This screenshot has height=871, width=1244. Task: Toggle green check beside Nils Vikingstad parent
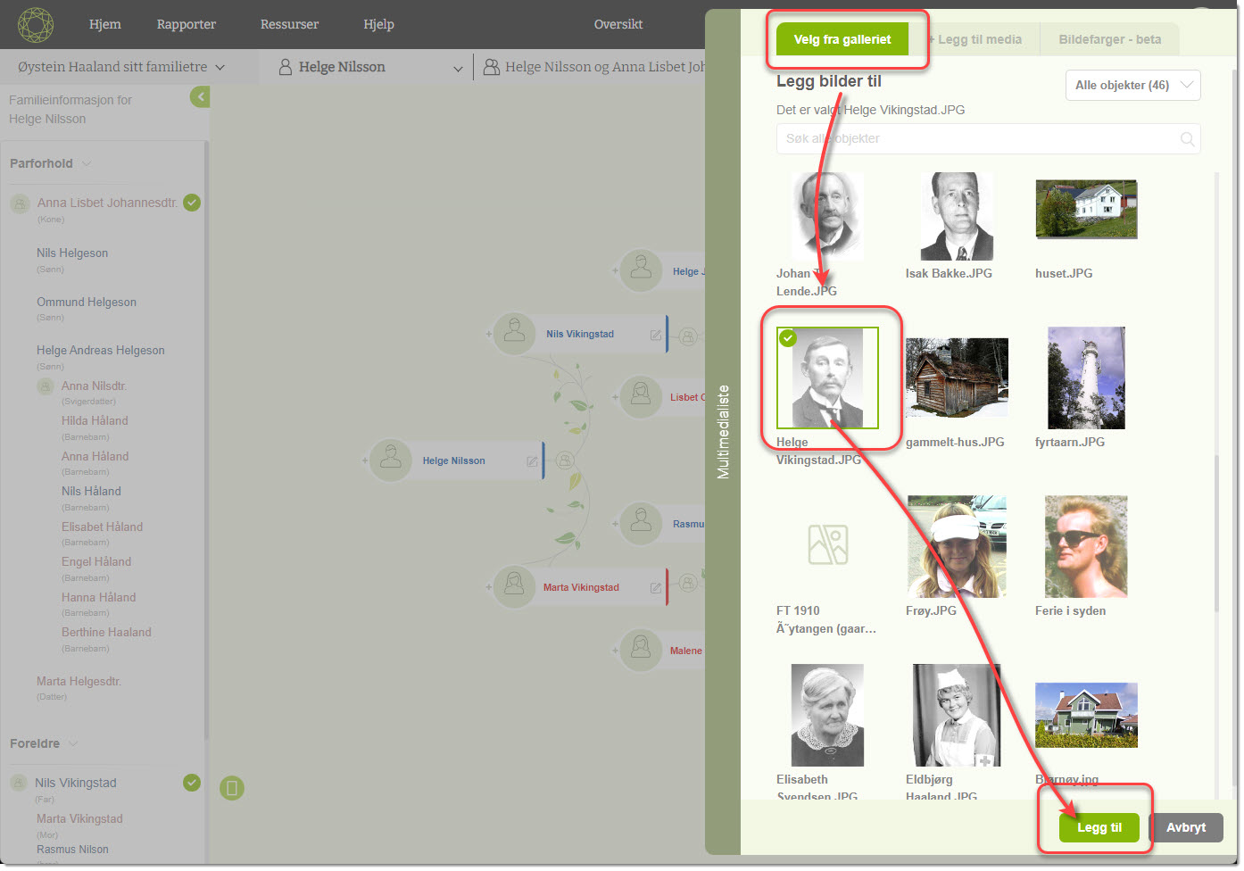click(x=192, y=783)
